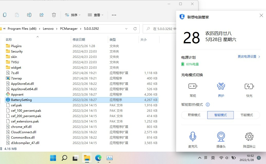Select CommonBox.dll file
The image size is (266, 164).
coord(23,138)
